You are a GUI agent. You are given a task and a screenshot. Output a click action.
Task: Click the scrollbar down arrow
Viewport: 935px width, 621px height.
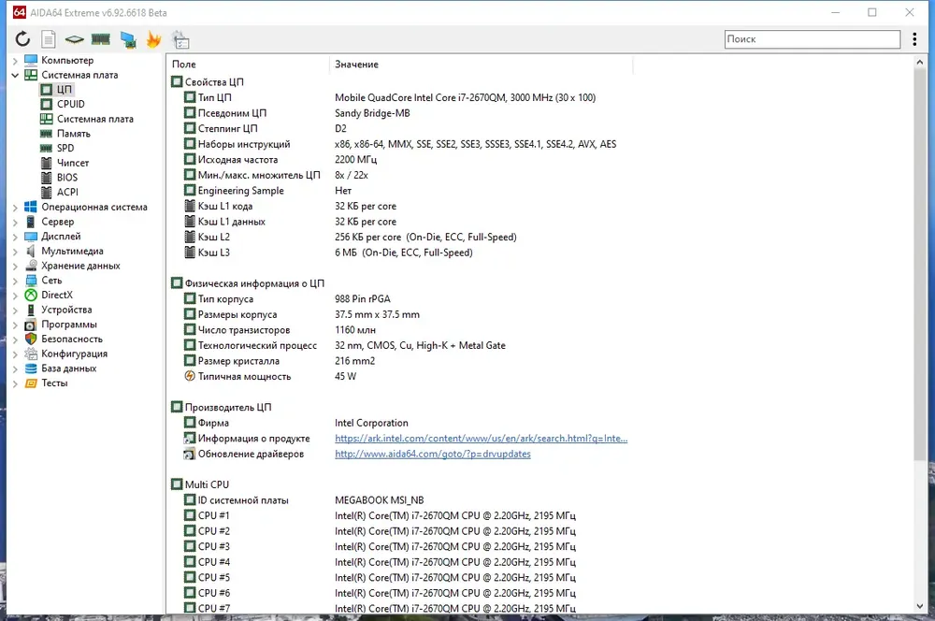coord(919,605)
